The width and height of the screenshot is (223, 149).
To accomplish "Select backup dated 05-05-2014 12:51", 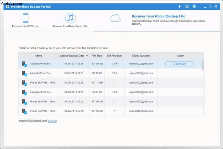I will pyautogui.click(x=111, y=73).
